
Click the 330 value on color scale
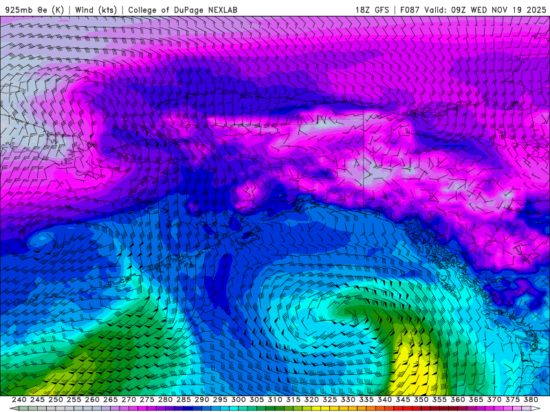[x=348, y=400]
